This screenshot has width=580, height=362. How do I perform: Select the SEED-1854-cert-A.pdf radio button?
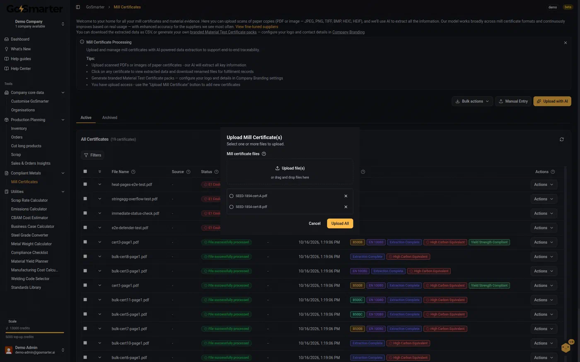(x=231, y=196)
